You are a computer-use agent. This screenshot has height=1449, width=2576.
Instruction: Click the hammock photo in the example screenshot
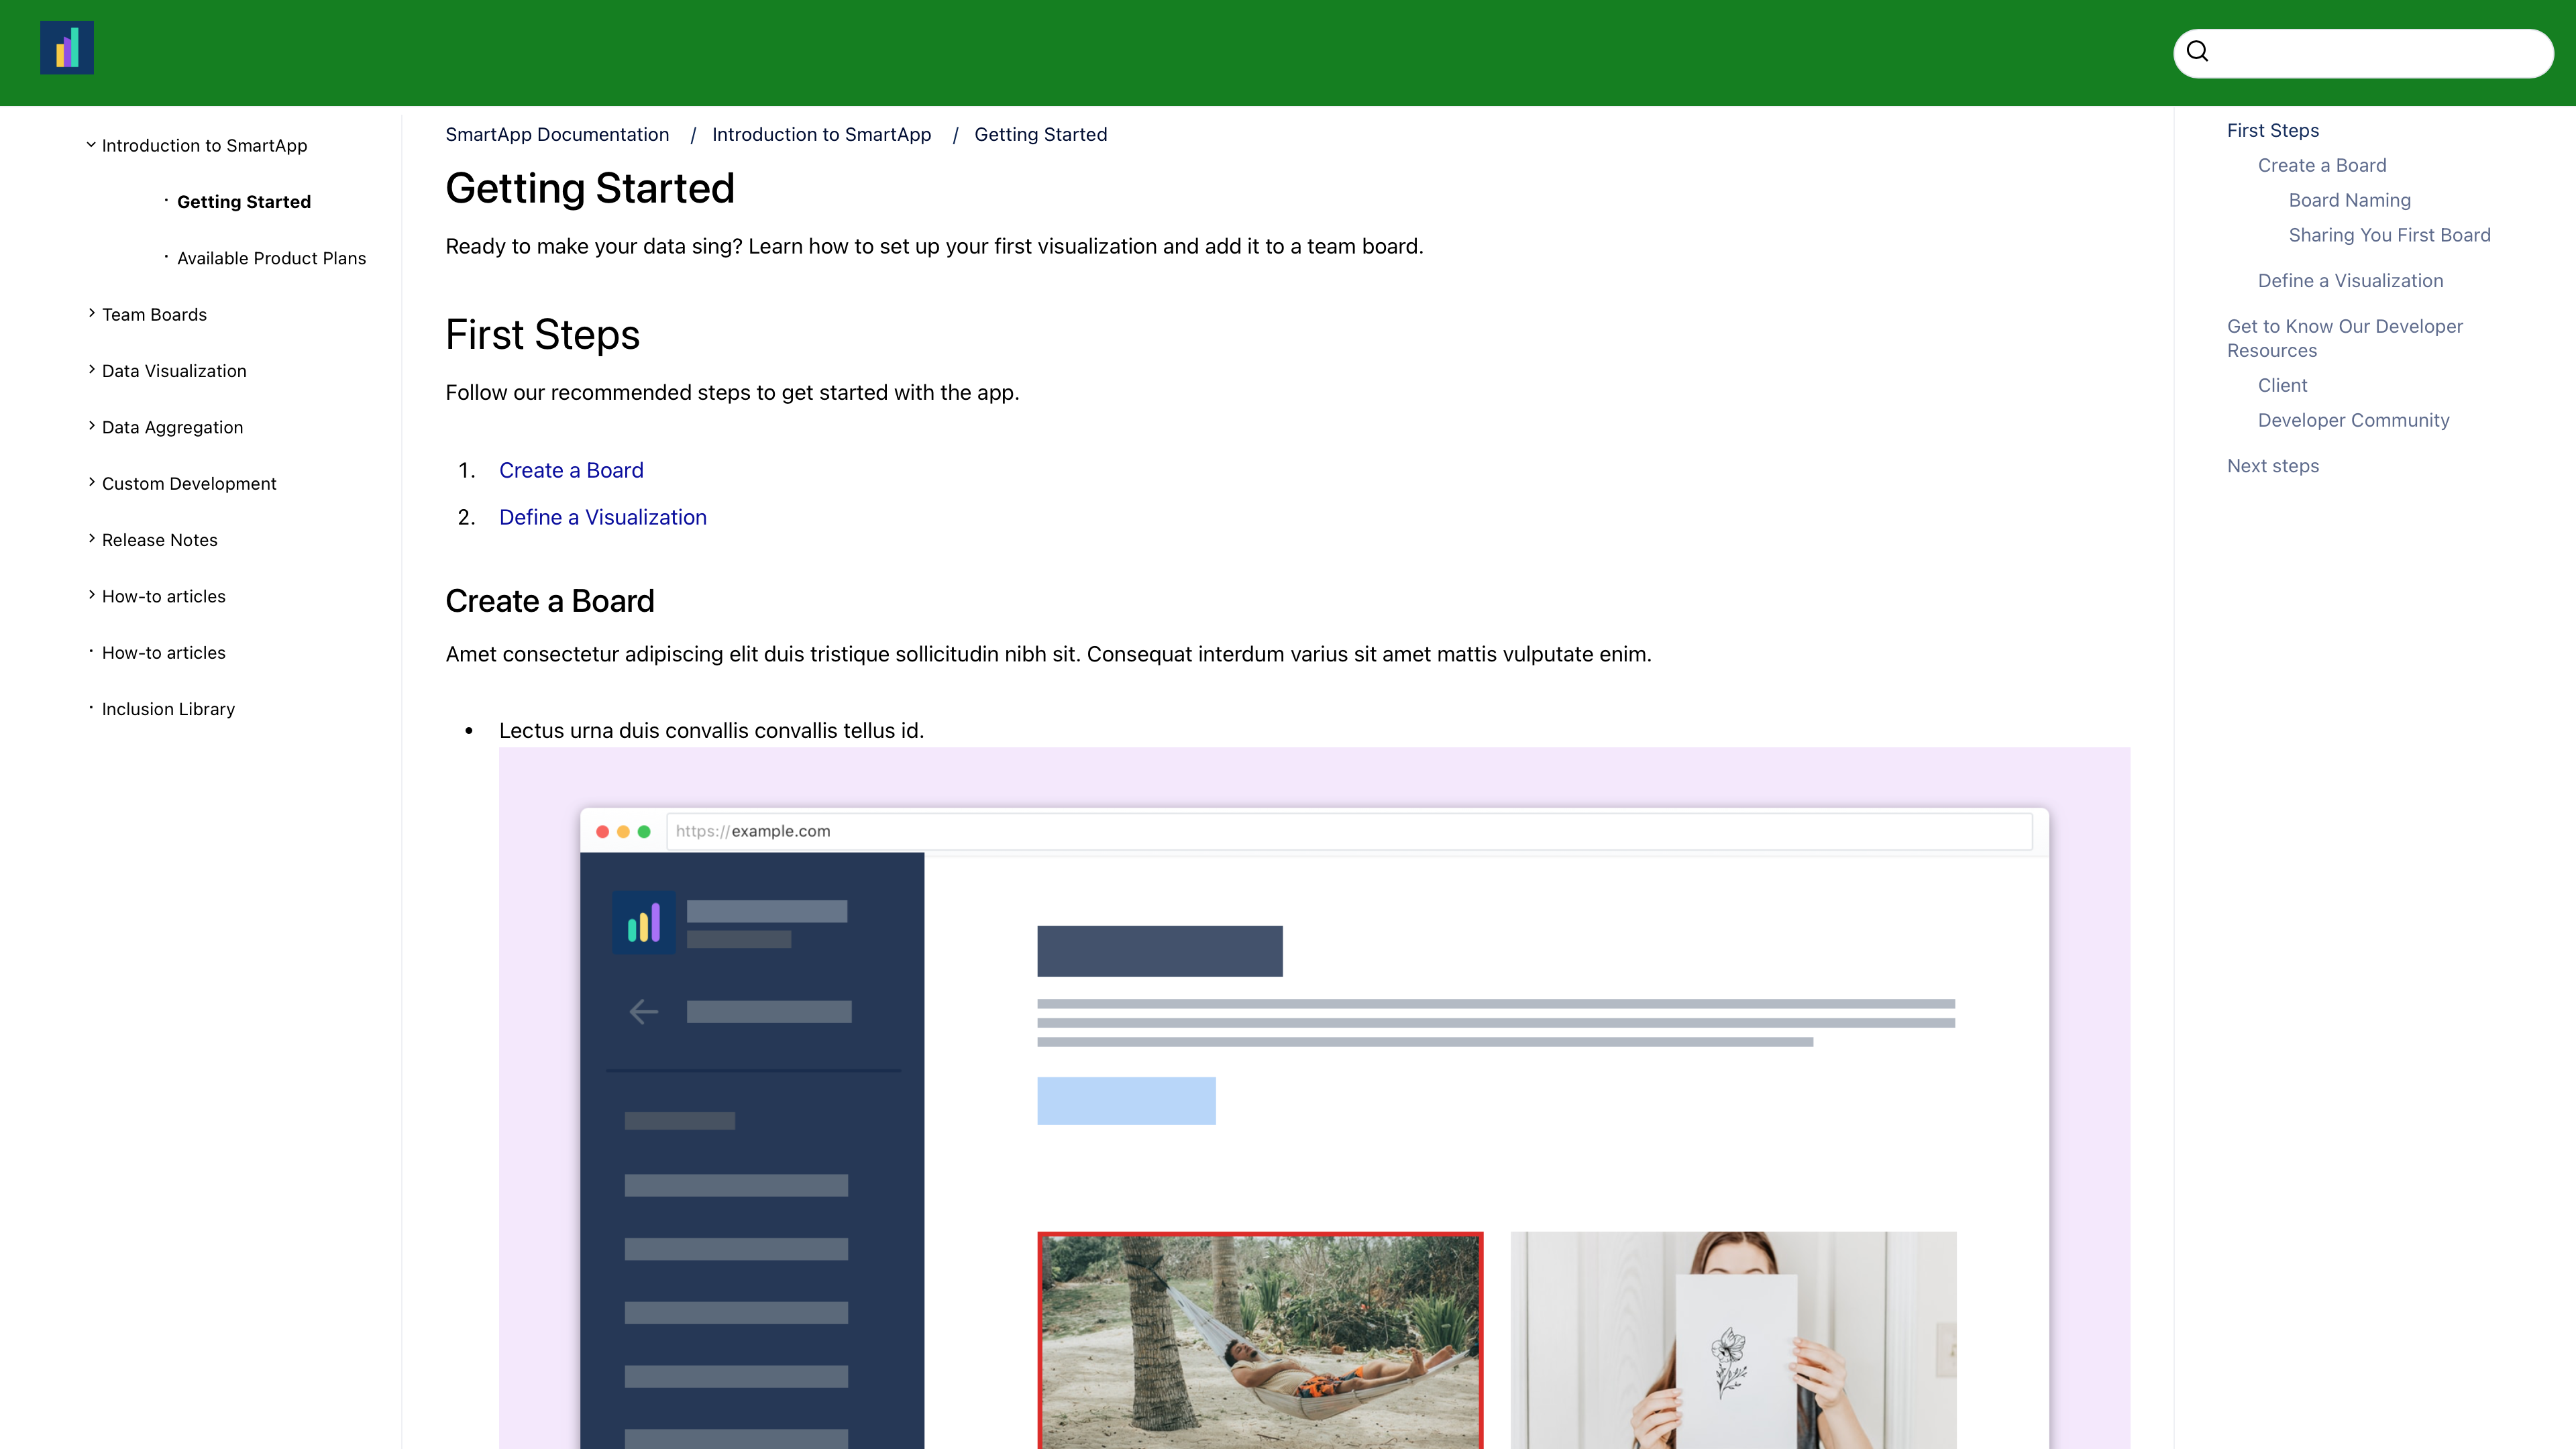tap(1260, 1340)
